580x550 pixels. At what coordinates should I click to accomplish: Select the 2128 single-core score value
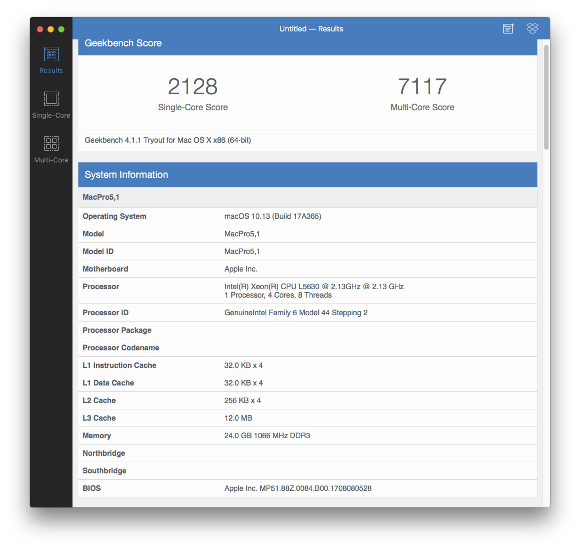193,86
